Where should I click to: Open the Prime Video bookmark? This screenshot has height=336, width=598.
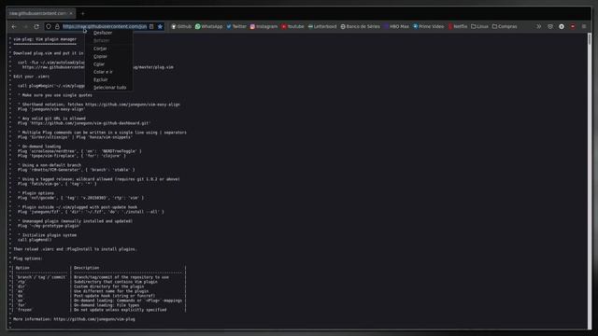click(428, 27)
